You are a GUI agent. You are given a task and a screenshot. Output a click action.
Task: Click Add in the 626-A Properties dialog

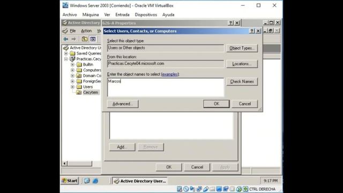[x=122, y=147]
